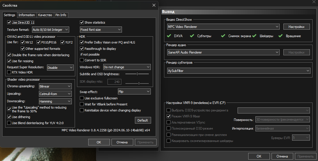Image resolution: width=318 pixels, height=161 pixels.
Task: Enable the Convert to SDR option
Action: point(82,60)
